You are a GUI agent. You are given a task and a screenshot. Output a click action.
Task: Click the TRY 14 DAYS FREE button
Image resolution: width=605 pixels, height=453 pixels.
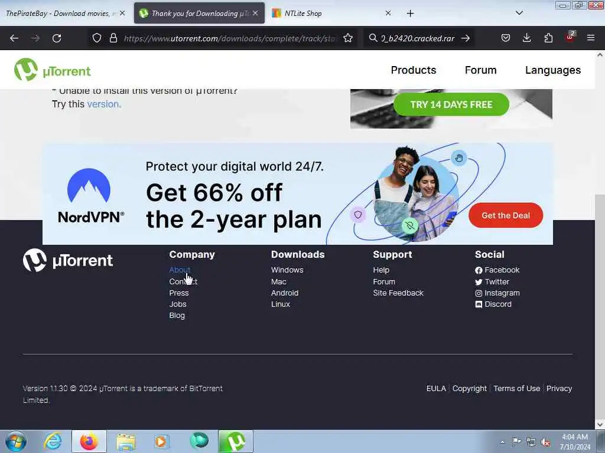click(x=451, y=104)
